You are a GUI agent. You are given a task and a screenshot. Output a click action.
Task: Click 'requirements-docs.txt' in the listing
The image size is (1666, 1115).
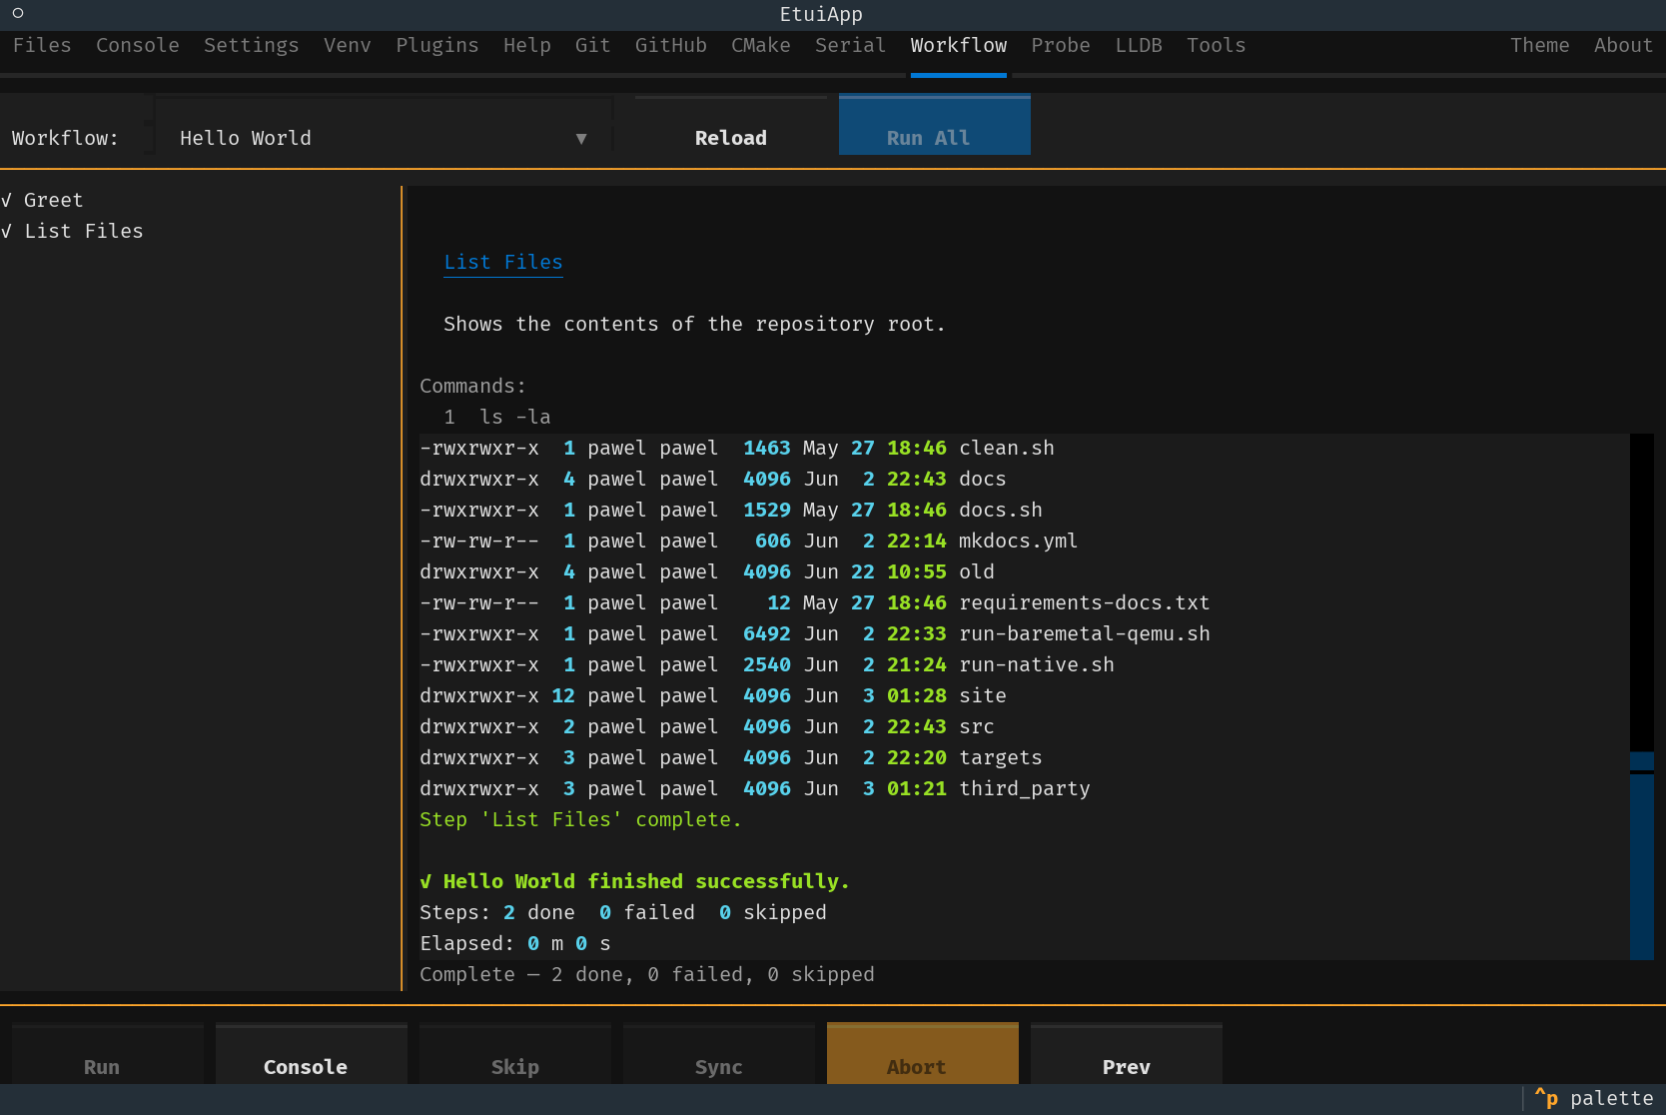[1085, 602]
